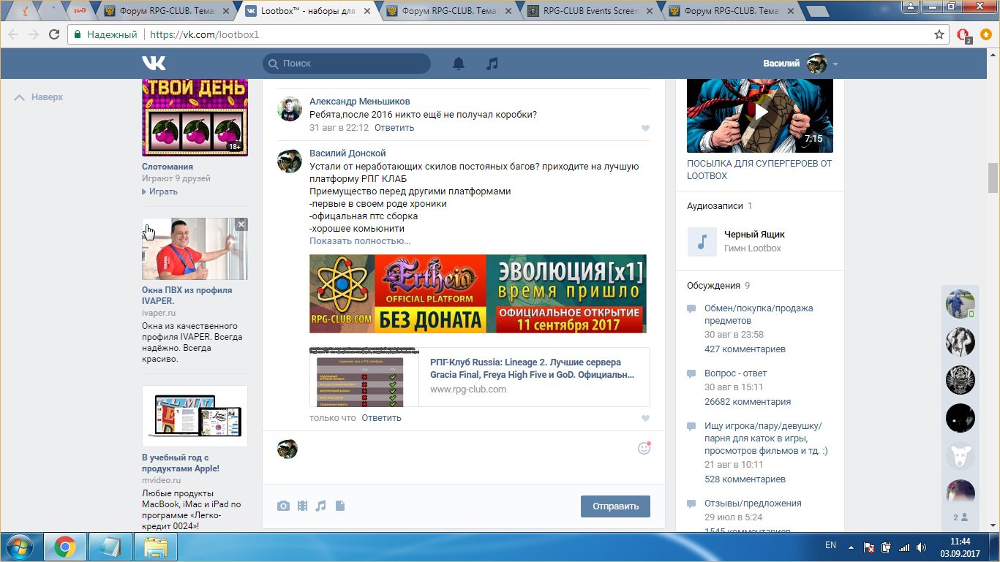The image size is (1000, 562).
Task: Open the VK dog avatar chat contact
Action: pos(960,456)
